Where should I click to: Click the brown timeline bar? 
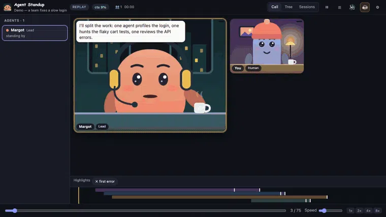pyautogui.click(x=219, y=197)
